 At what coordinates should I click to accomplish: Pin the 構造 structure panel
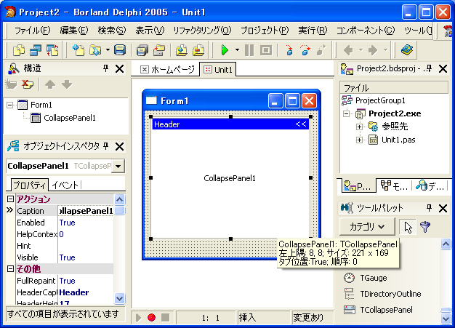(105, 68)
